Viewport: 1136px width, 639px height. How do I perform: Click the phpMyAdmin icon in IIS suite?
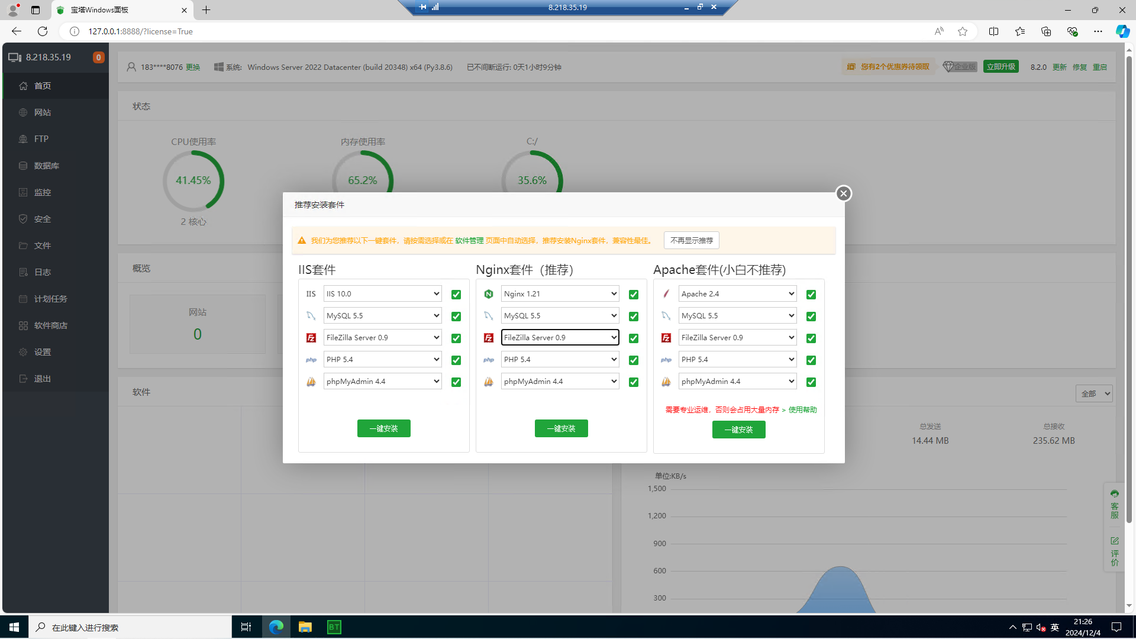coord(311,382)
